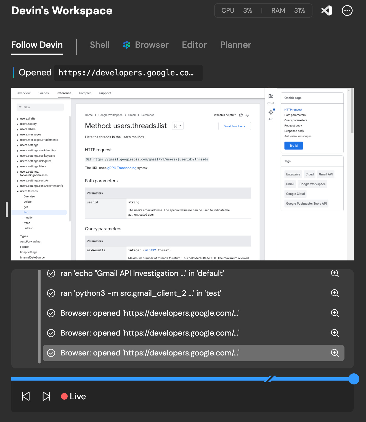Skip to the previous step

(x=26, y=396)
